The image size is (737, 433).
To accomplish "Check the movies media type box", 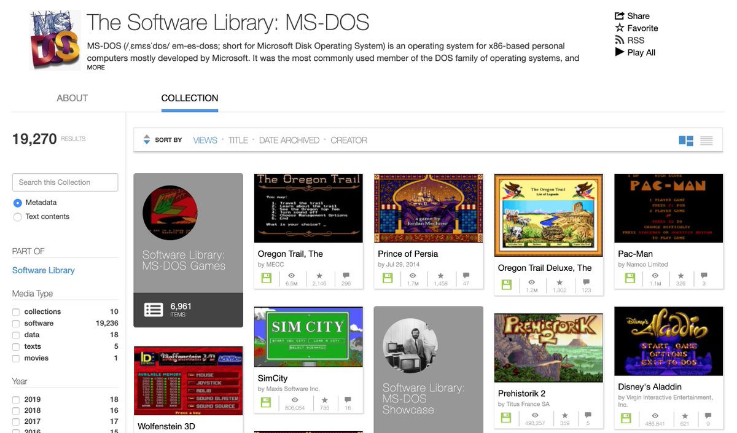I will coord(16,359).
